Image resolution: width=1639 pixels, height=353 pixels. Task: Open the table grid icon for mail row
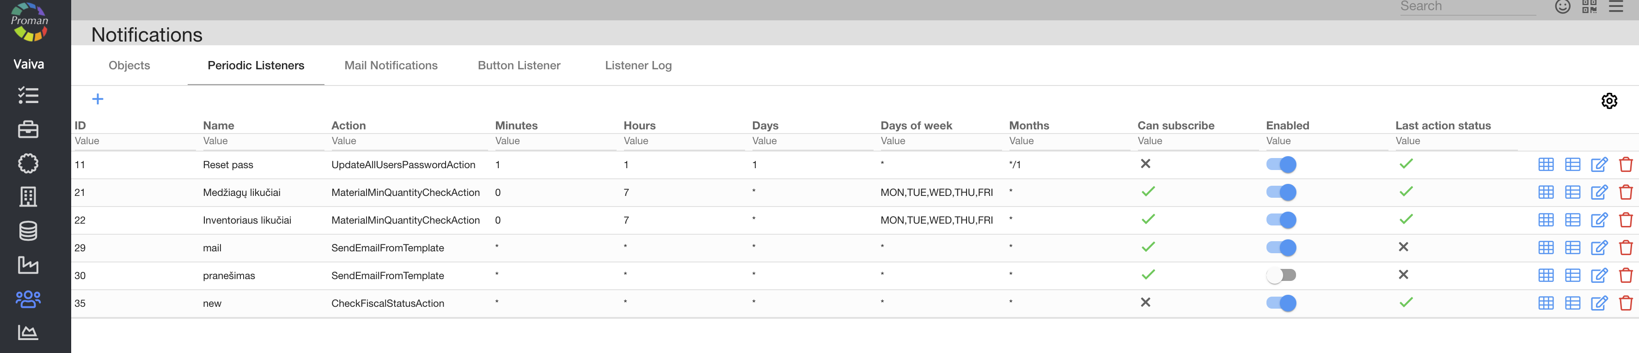pos(1546,248)
